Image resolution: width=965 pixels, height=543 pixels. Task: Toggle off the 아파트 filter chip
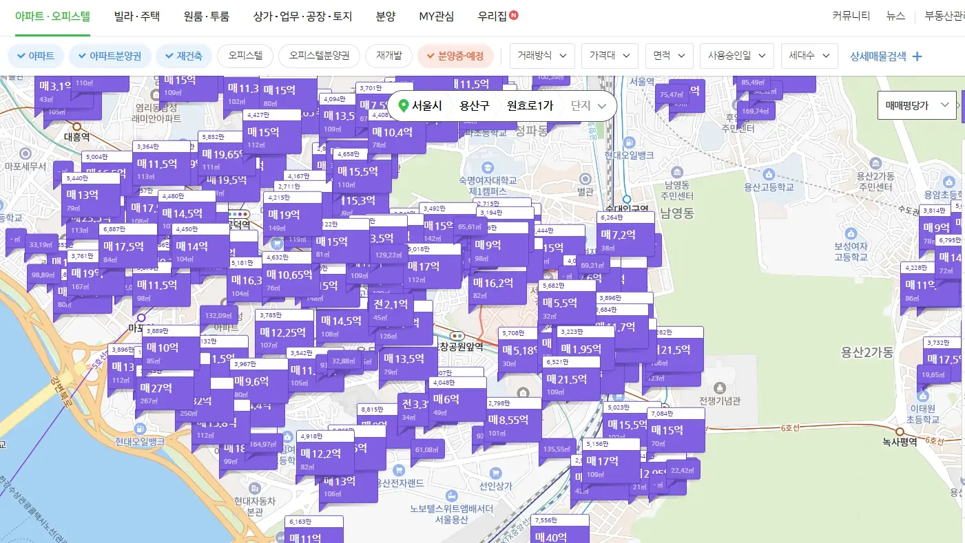(x=35, y=56)
